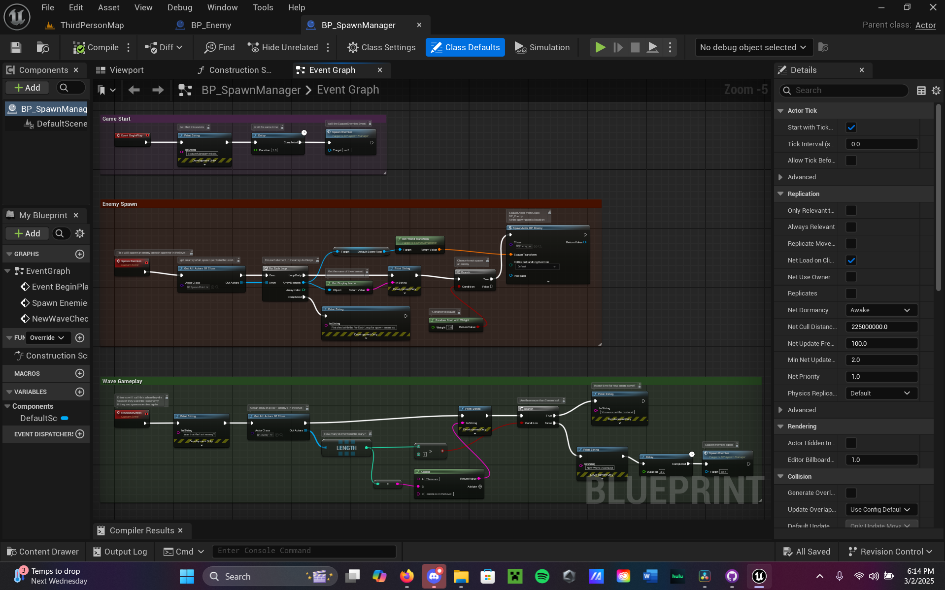945x590 pixels.
Task: Click the Browse to asset icon in toolbar
Action: coord(43,47)
